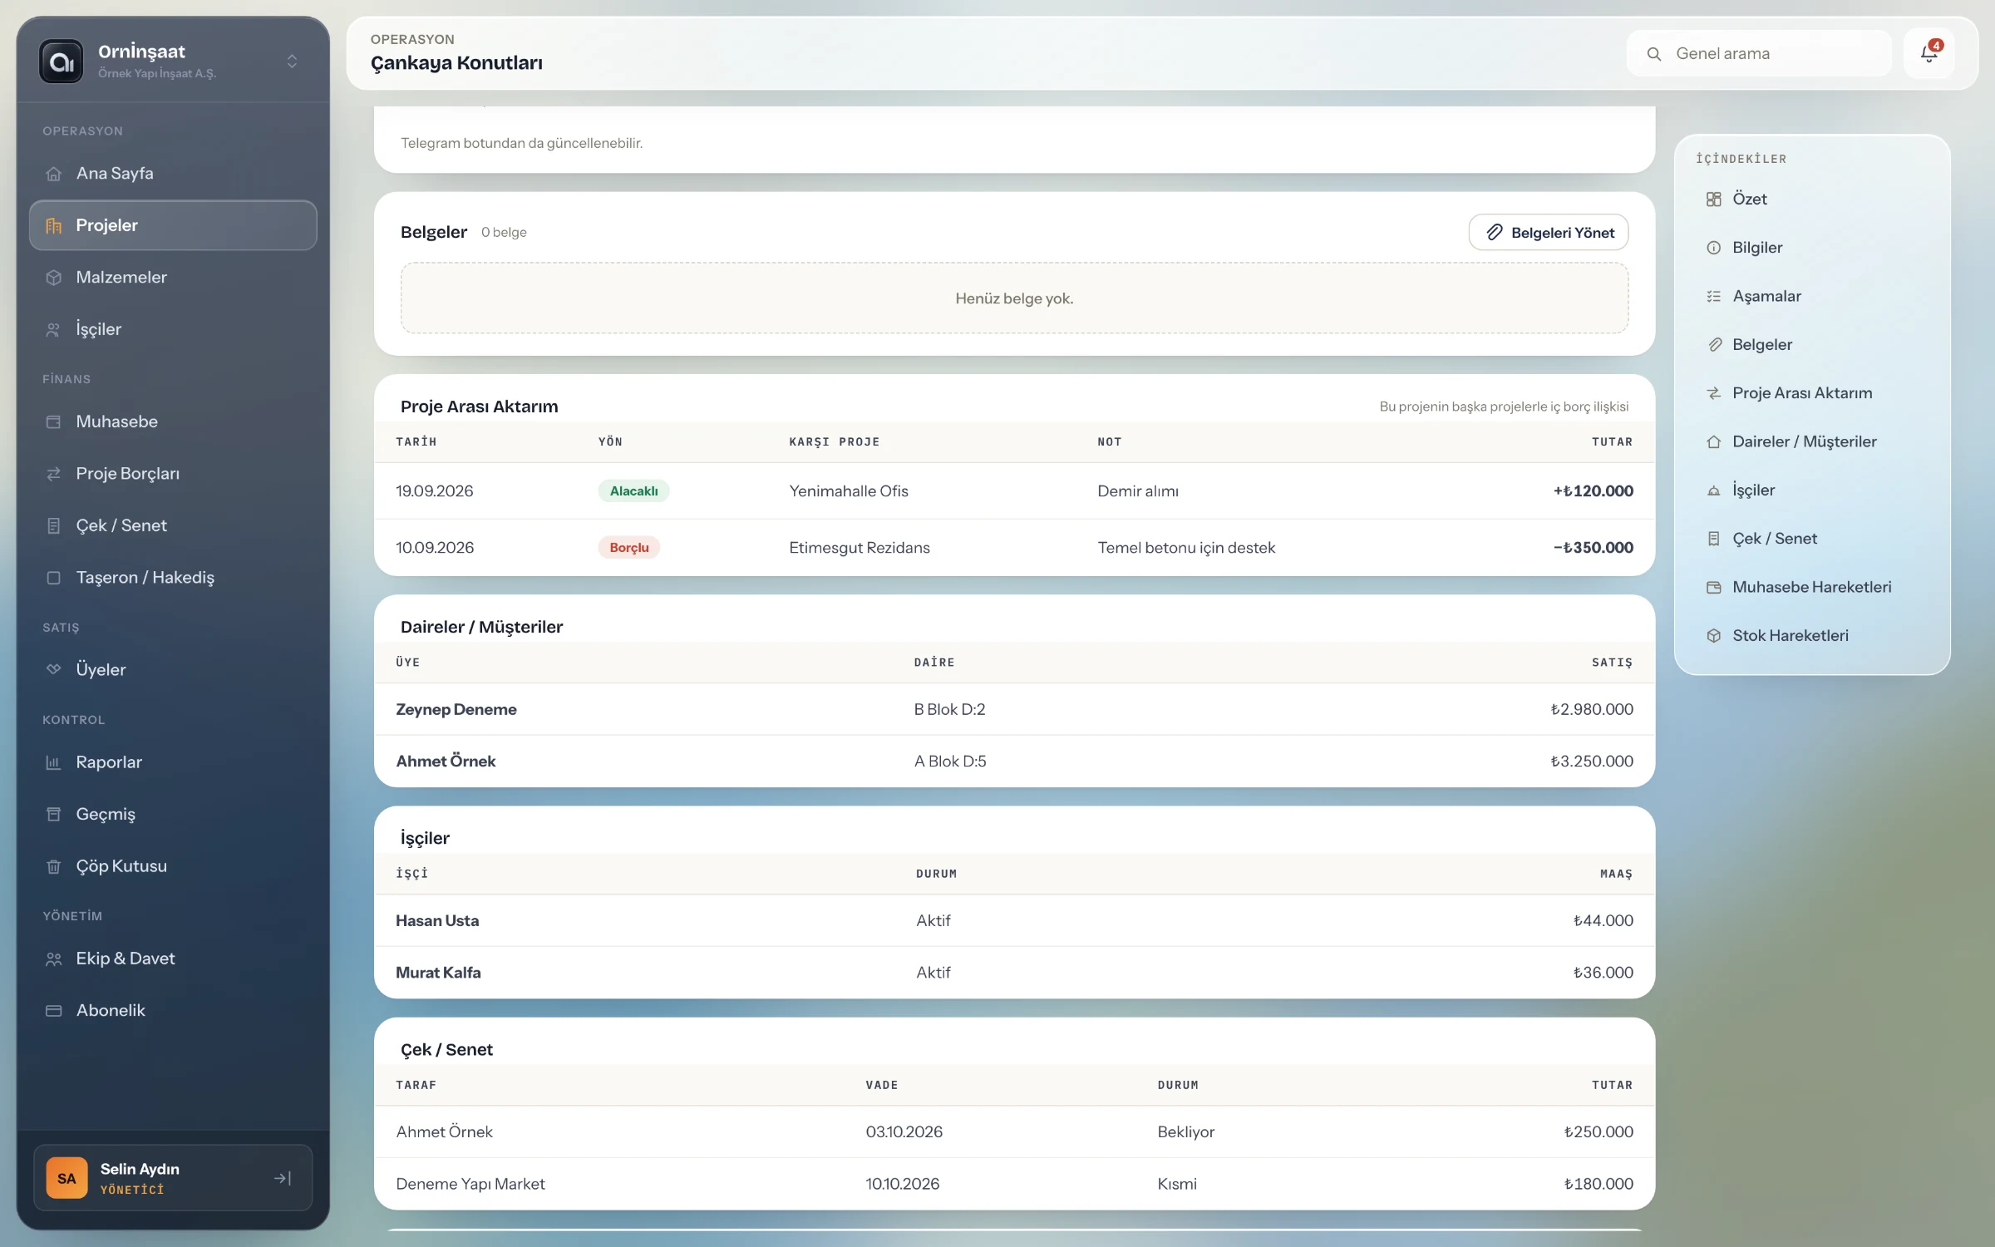Screen dimensions: 1995x1247
Task: Jump to Aşamalar in İçindekiler
Action: click(1811, 296)
